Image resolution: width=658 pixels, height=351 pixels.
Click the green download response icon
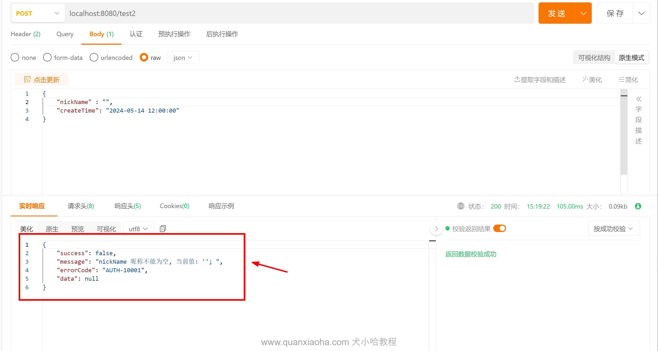click(638, 206)
